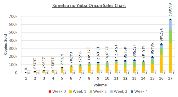
Task: Click the green Week 2 legend swatch
Action: [x=91, y=91]
